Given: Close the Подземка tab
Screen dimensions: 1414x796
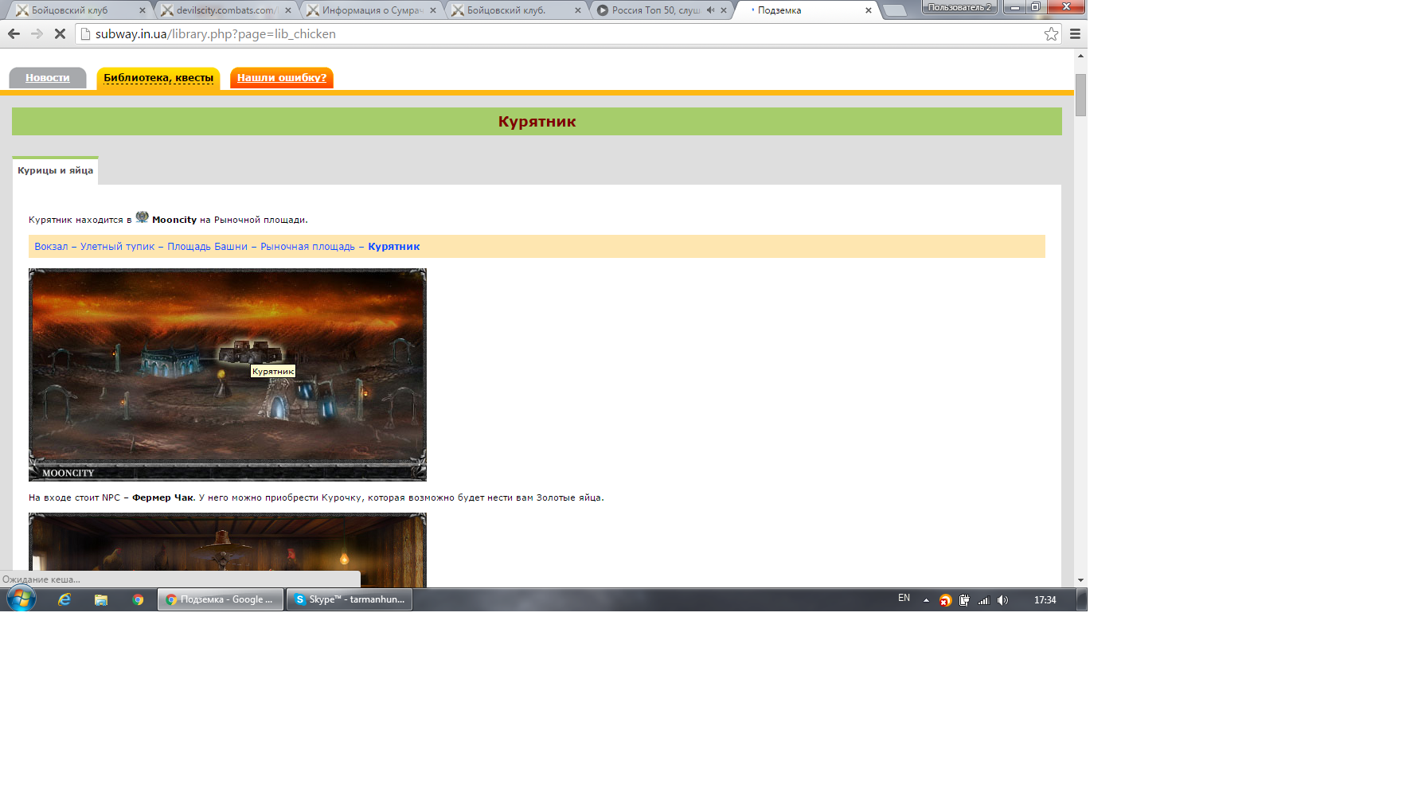Looking at the screenshot, I should [x=868, y=10].
